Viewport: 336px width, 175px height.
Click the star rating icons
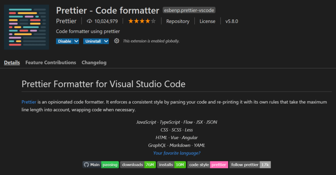(x=142, y=21)
